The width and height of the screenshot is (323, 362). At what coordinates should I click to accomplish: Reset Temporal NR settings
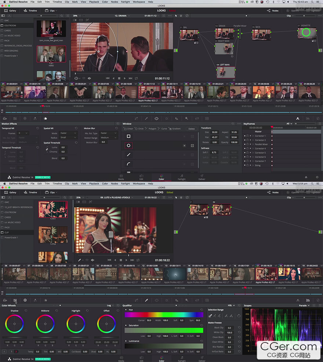coord(38,128)
